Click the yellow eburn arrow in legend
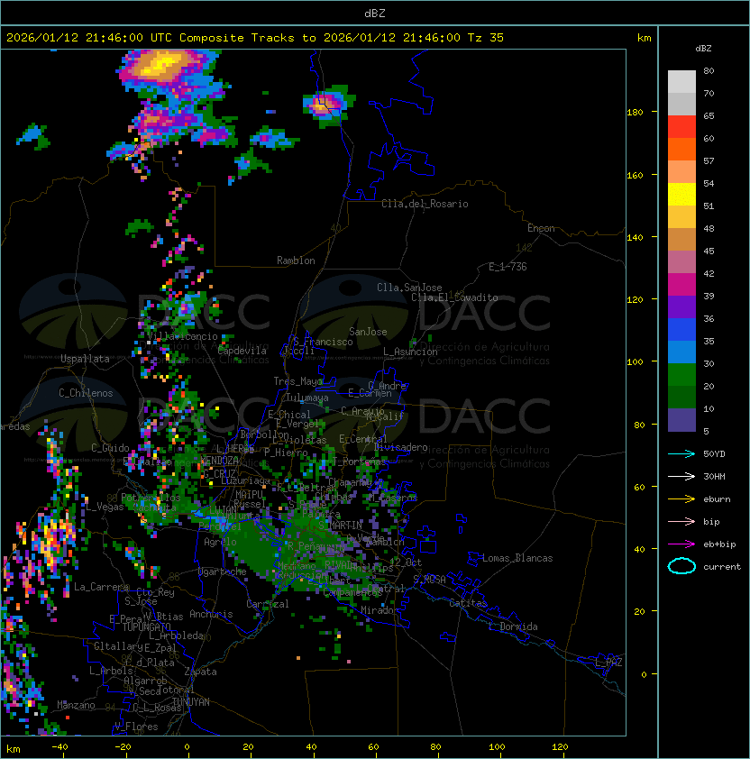The width and height of the screenshot is (750, 759). tap(681, 499)
